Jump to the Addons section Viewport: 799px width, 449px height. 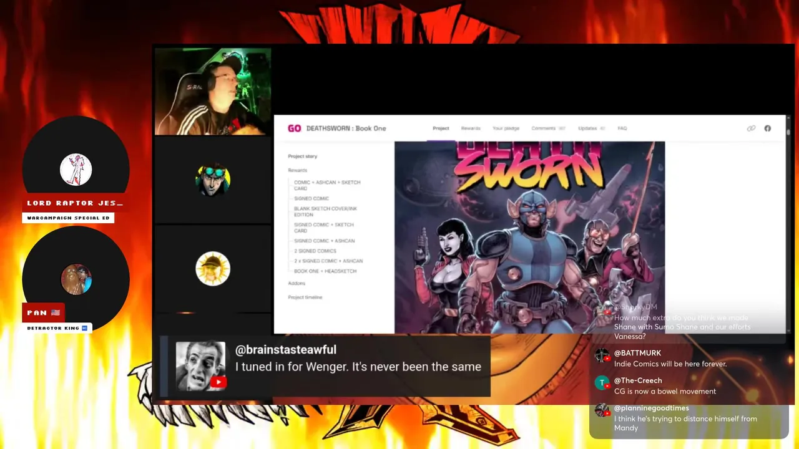pos(297,284)
